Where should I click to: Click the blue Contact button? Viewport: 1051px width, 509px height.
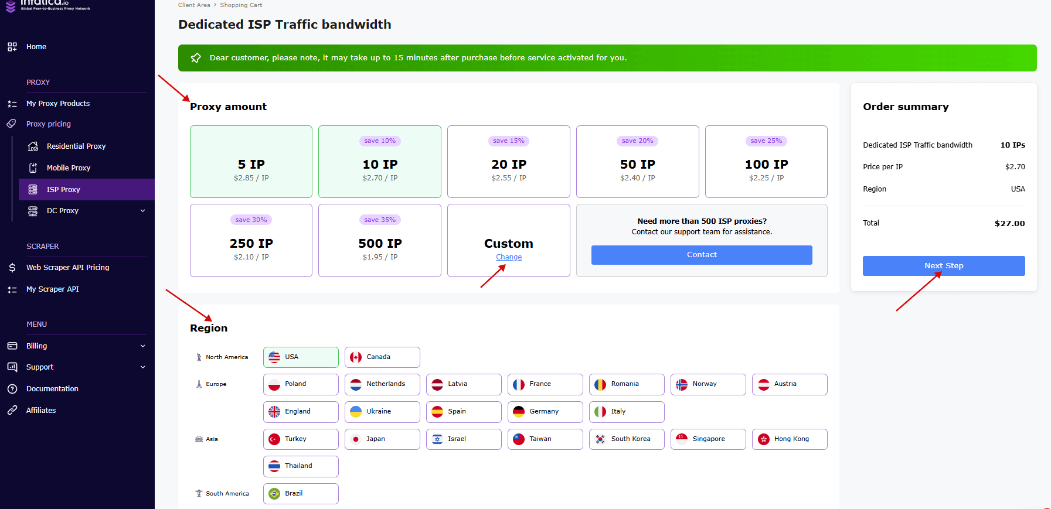702,255
